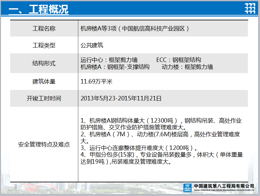Click the company name 中国建筑第八工程局有限公司
Screen dimensions: 260x196
(224, 186)
